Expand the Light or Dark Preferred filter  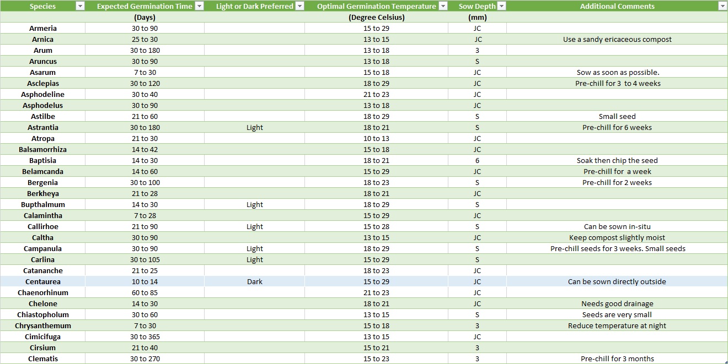pos(299,6)
